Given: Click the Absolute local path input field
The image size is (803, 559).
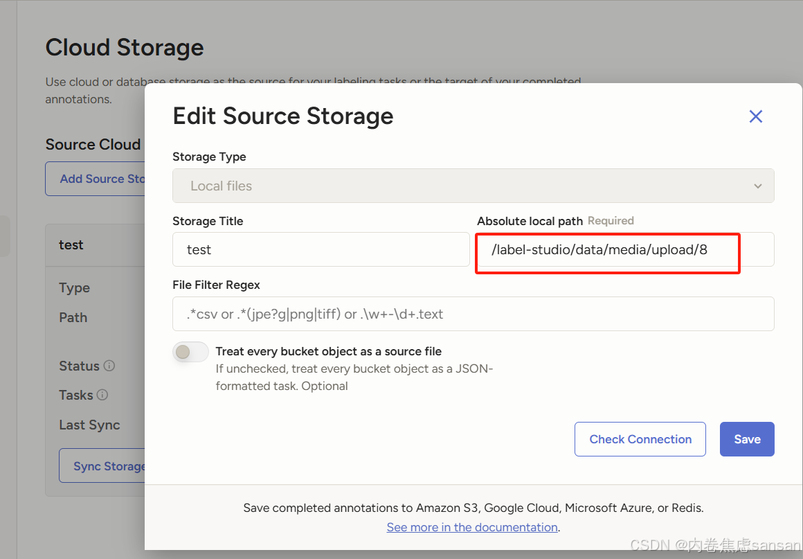Looking at the screenshot, I should click(x=623, y=249).
